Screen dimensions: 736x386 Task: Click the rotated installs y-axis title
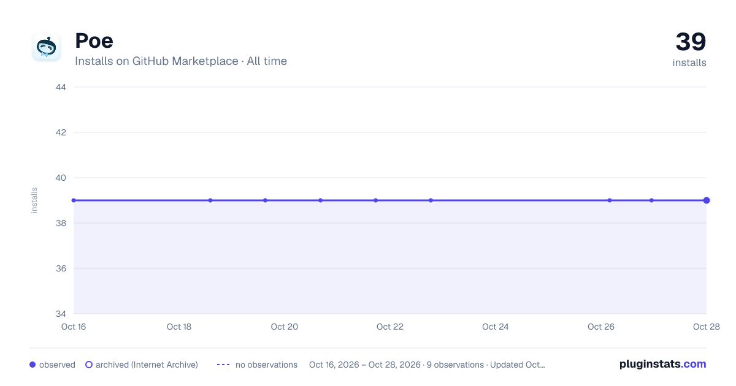coord(34,200)
